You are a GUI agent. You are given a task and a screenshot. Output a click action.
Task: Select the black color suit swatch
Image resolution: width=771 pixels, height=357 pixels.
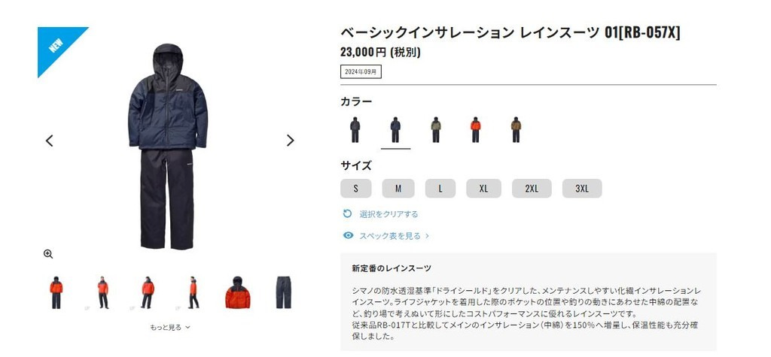coord(355,129)
